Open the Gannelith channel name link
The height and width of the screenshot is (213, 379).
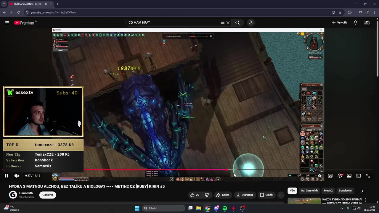point(26,193)
